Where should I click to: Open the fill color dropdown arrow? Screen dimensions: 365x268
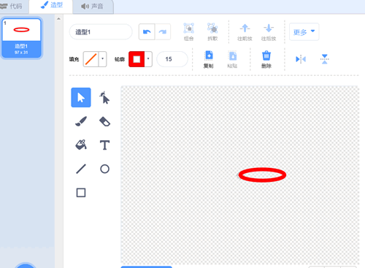click(102, 59)
